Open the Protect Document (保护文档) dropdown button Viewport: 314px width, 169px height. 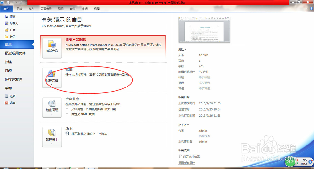(52, 78)
